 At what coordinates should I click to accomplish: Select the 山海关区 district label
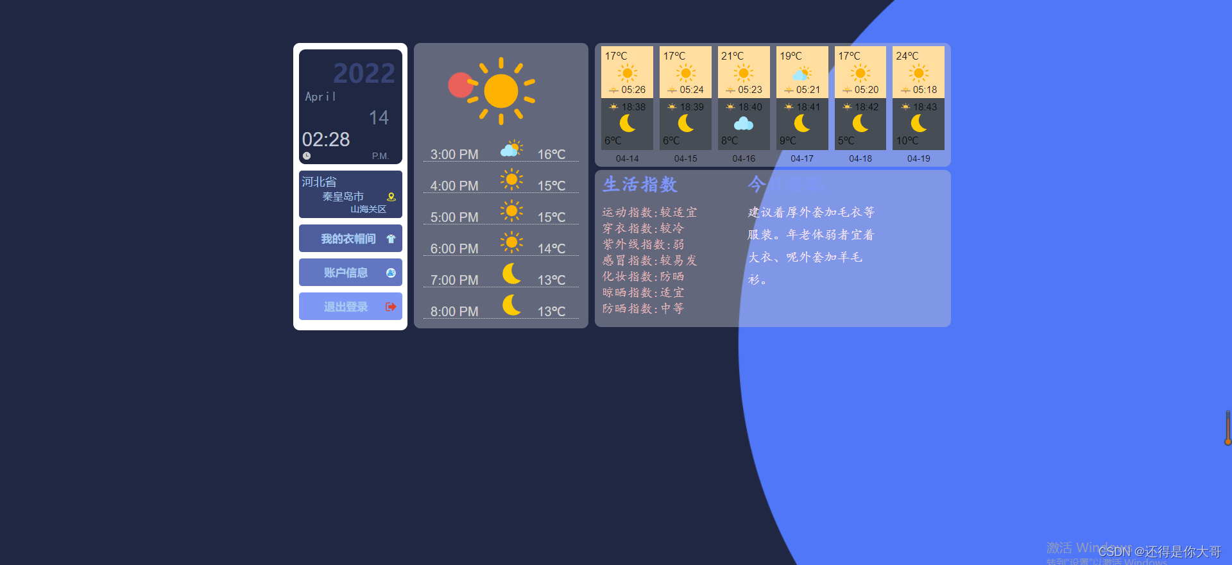click(368, 210)
